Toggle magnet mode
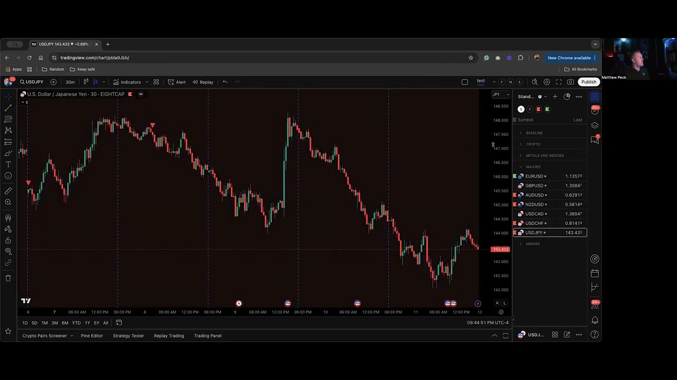 (8, 217)
